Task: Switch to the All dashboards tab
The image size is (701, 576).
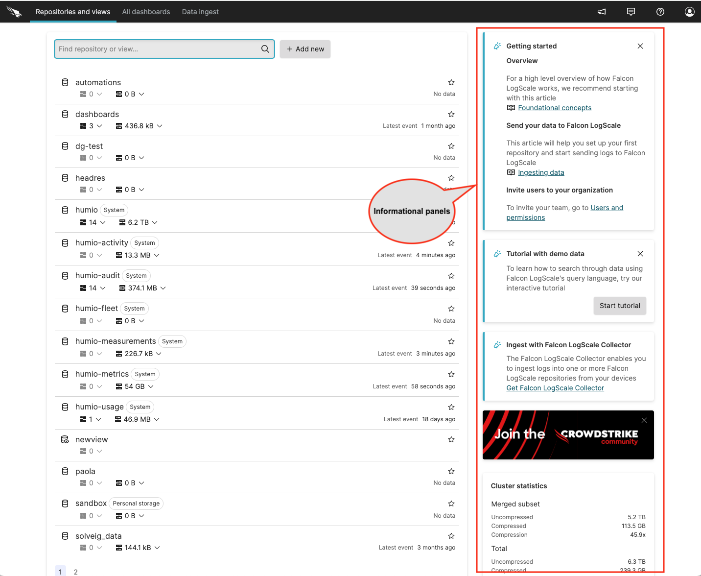Action: click(146, 12)
